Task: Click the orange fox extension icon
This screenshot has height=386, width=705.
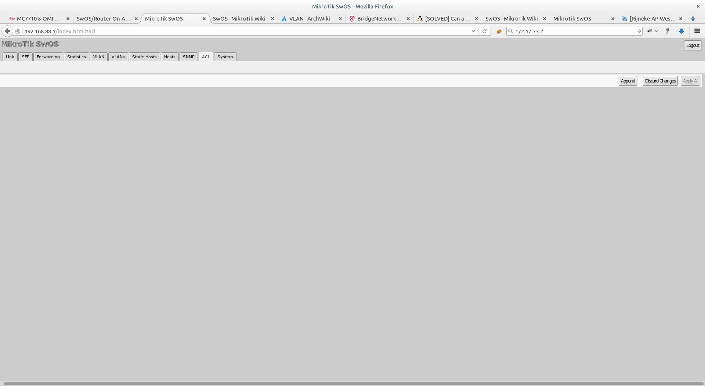Action: 499,31
